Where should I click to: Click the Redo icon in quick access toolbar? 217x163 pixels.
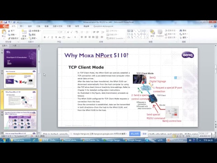tap(14, 22)
